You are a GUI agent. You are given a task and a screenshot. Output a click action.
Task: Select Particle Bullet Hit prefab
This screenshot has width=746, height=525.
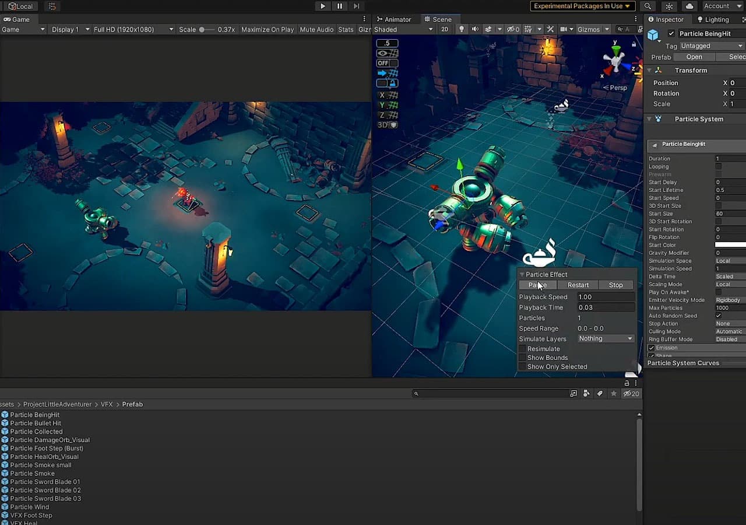[36, 423]
